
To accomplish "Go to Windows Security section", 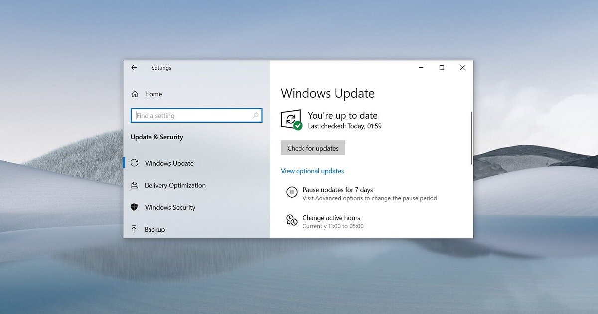I will click(170, 207).
